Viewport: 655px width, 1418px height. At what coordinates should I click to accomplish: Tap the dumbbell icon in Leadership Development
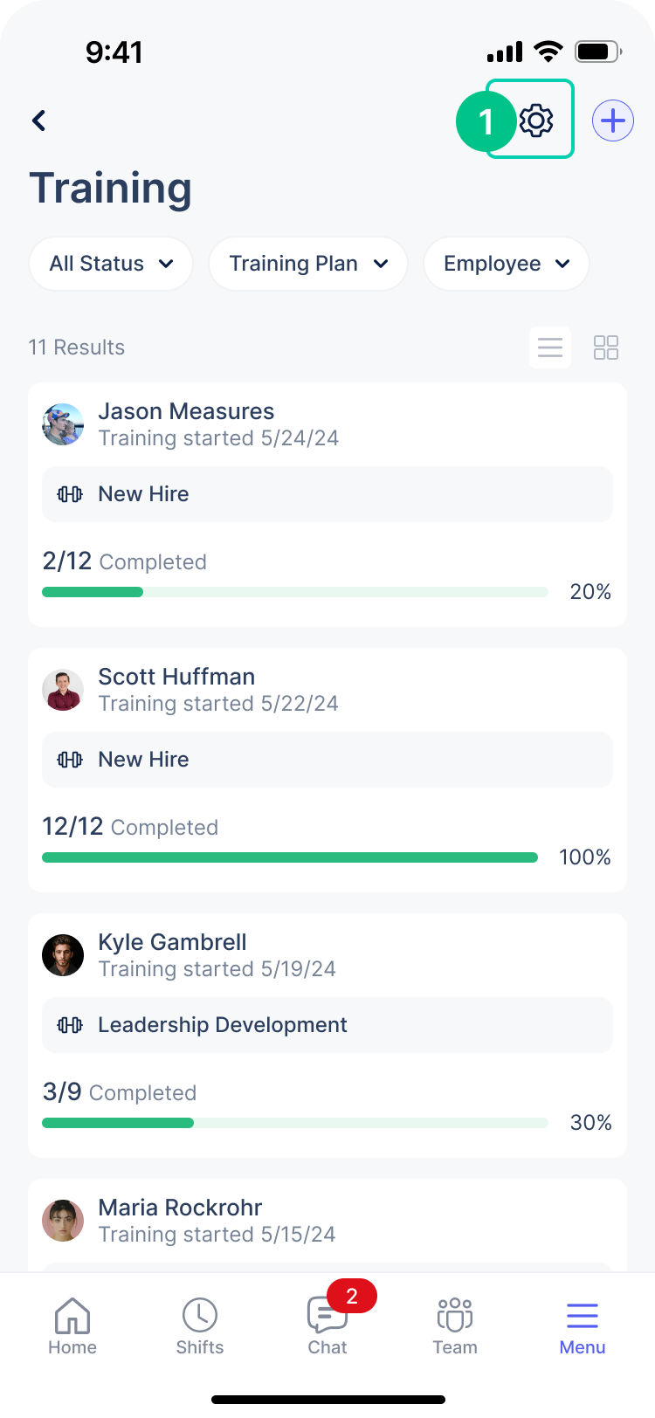(70, 1025)
